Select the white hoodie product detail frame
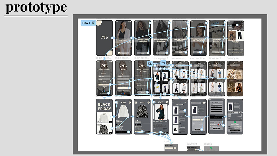Screen dimensions: 277x156 [x=124, y=117]
